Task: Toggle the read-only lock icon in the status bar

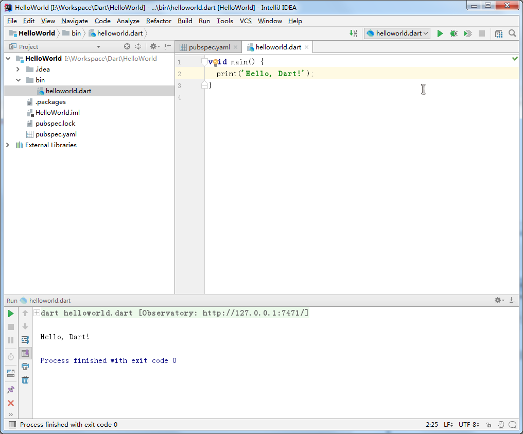Action: click(489, 425)
